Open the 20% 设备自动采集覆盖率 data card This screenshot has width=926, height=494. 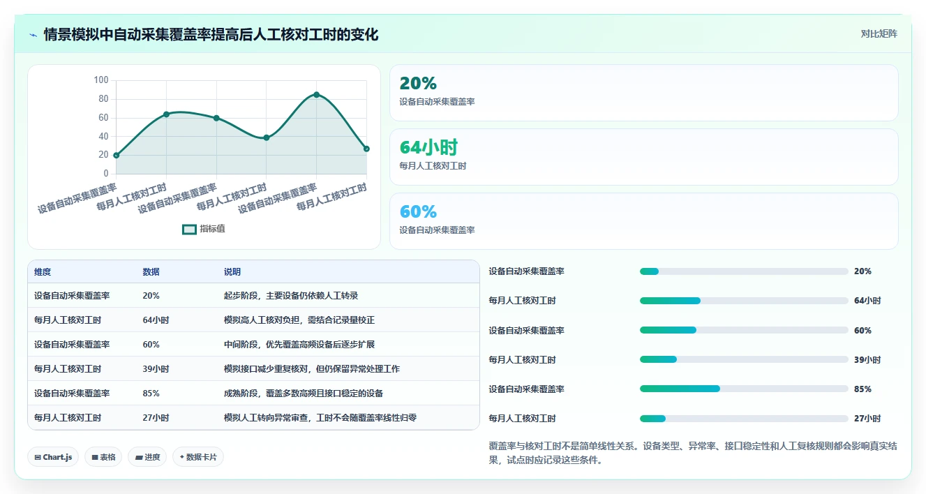(x=643, y=93)
